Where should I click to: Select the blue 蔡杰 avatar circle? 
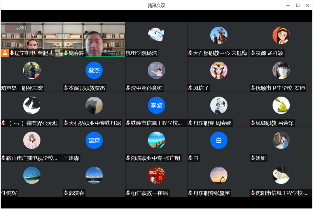click(94, 70)
